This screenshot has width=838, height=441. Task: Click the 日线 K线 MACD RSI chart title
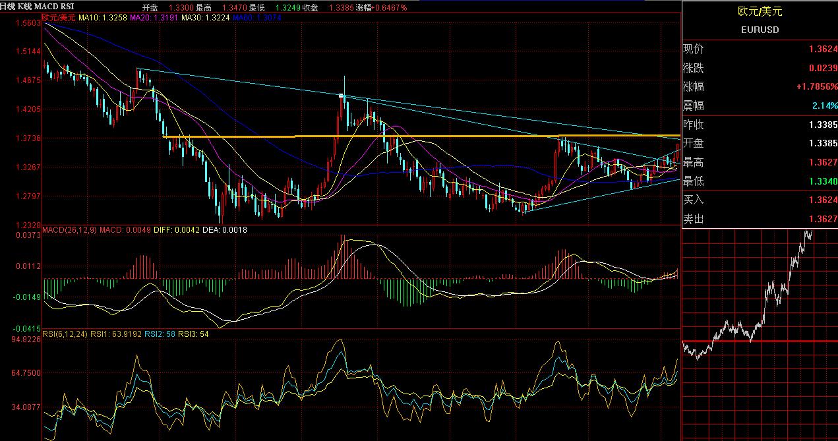click(37, 7)
